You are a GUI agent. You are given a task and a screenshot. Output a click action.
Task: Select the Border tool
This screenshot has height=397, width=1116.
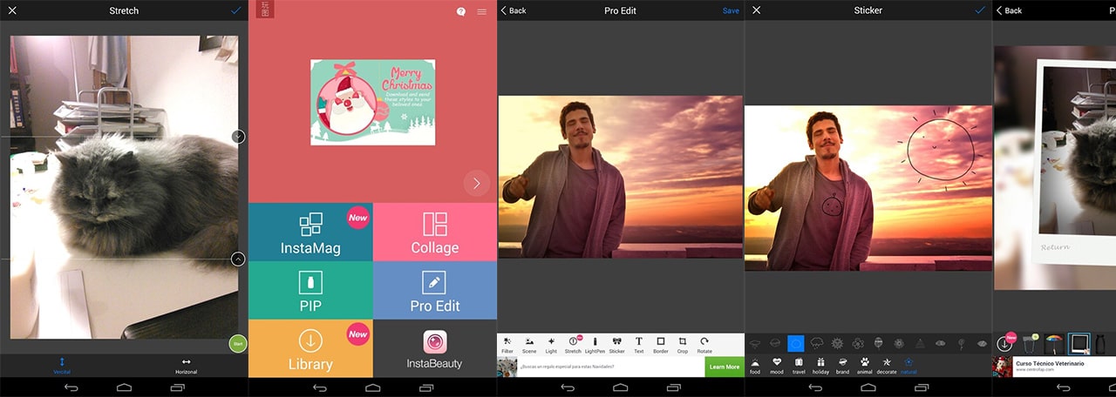coord(661,345)
